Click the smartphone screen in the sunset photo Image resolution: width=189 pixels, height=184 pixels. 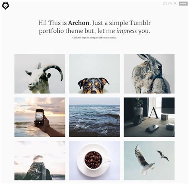pos(40,116)
